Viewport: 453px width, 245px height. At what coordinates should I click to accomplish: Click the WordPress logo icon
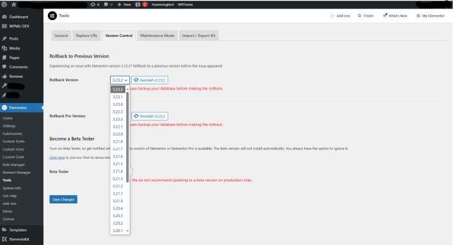point(4,5)
